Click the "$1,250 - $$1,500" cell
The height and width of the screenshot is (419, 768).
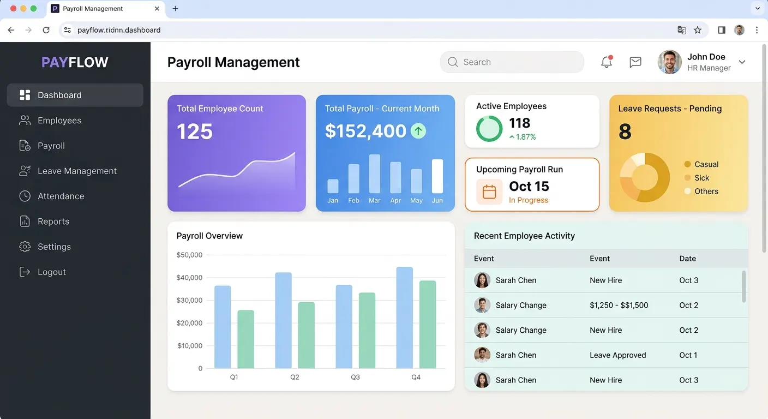619,306
